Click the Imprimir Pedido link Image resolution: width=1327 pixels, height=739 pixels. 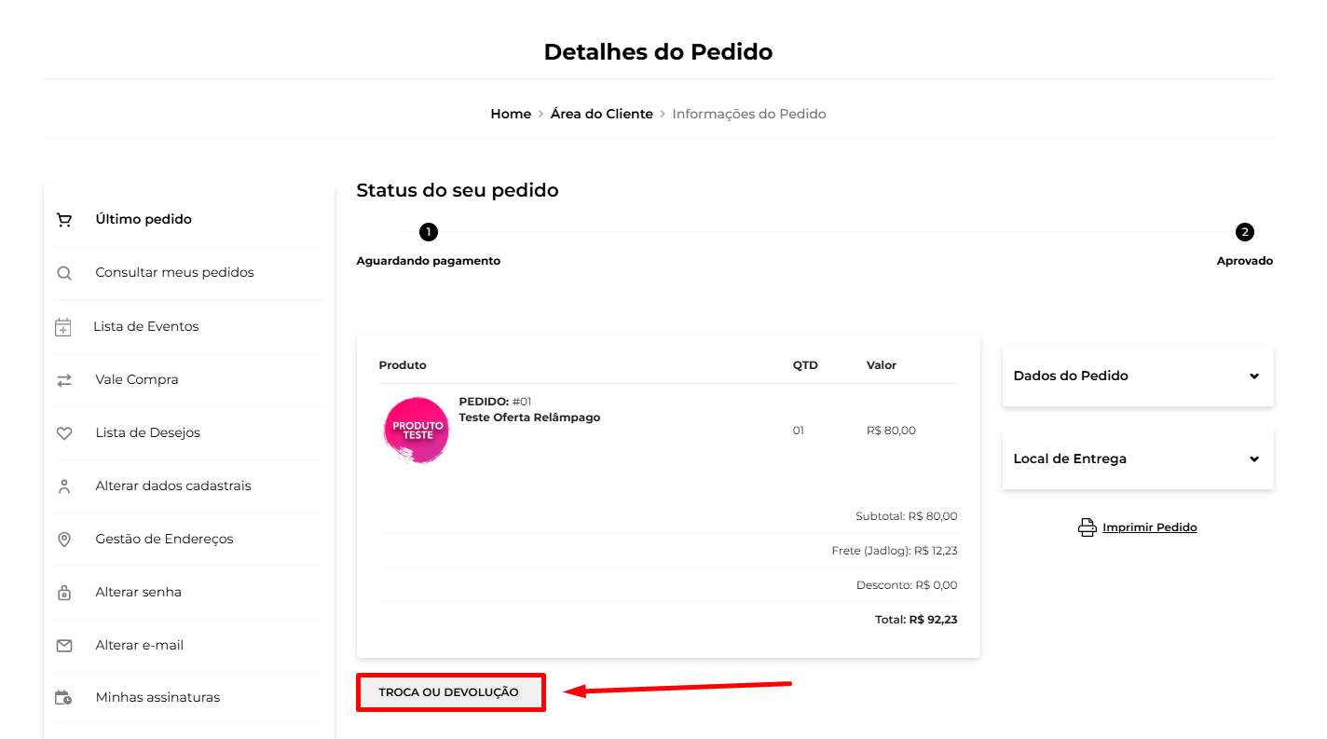point(1149,527)
